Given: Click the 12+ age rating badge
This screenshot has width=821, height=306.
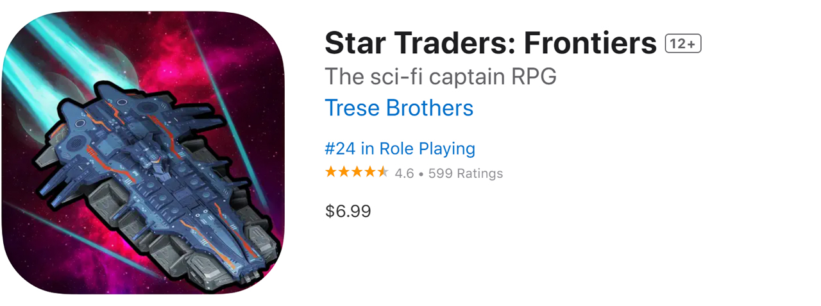Looking at the screenshot, I should (683, 44).
